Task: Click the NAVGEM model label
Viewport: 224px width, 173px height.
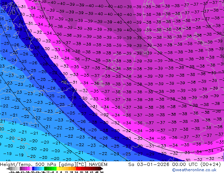Action: coord(98,165)
